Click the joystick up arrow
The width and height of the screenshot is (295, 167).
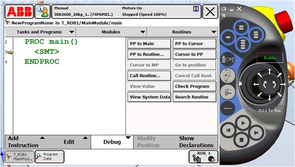[x=270, y=71]
